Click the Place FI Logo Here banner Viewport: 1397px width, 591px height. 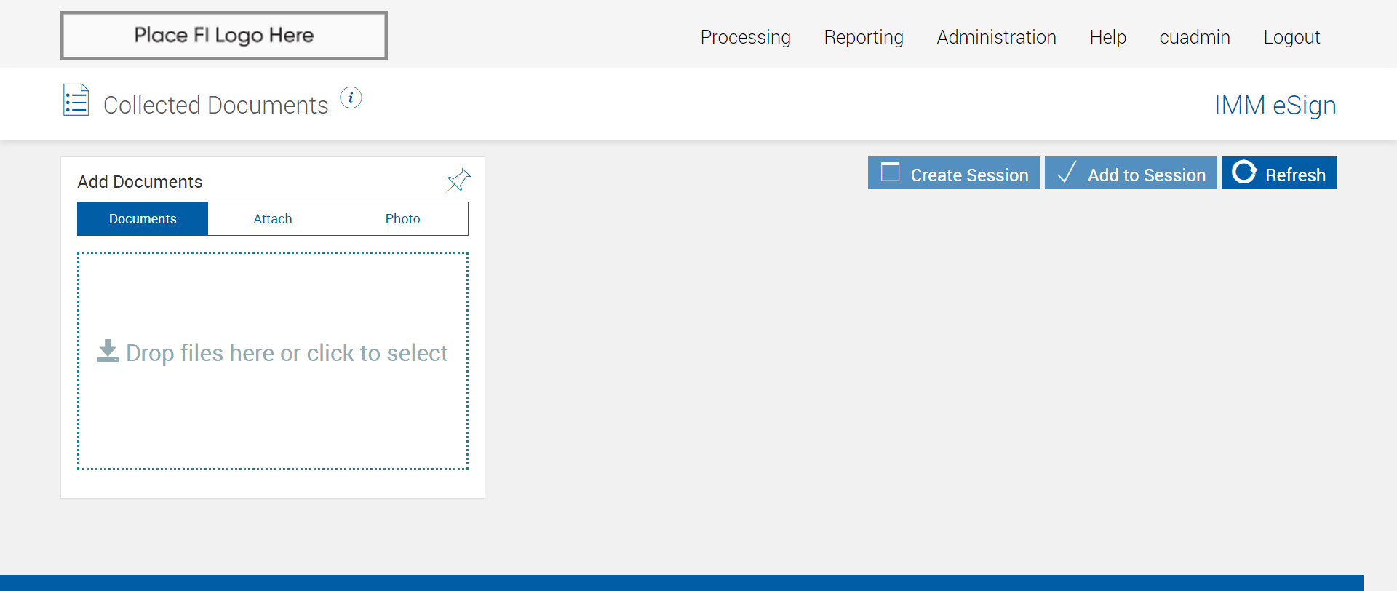pyautogui.click(x=224, y=36)
